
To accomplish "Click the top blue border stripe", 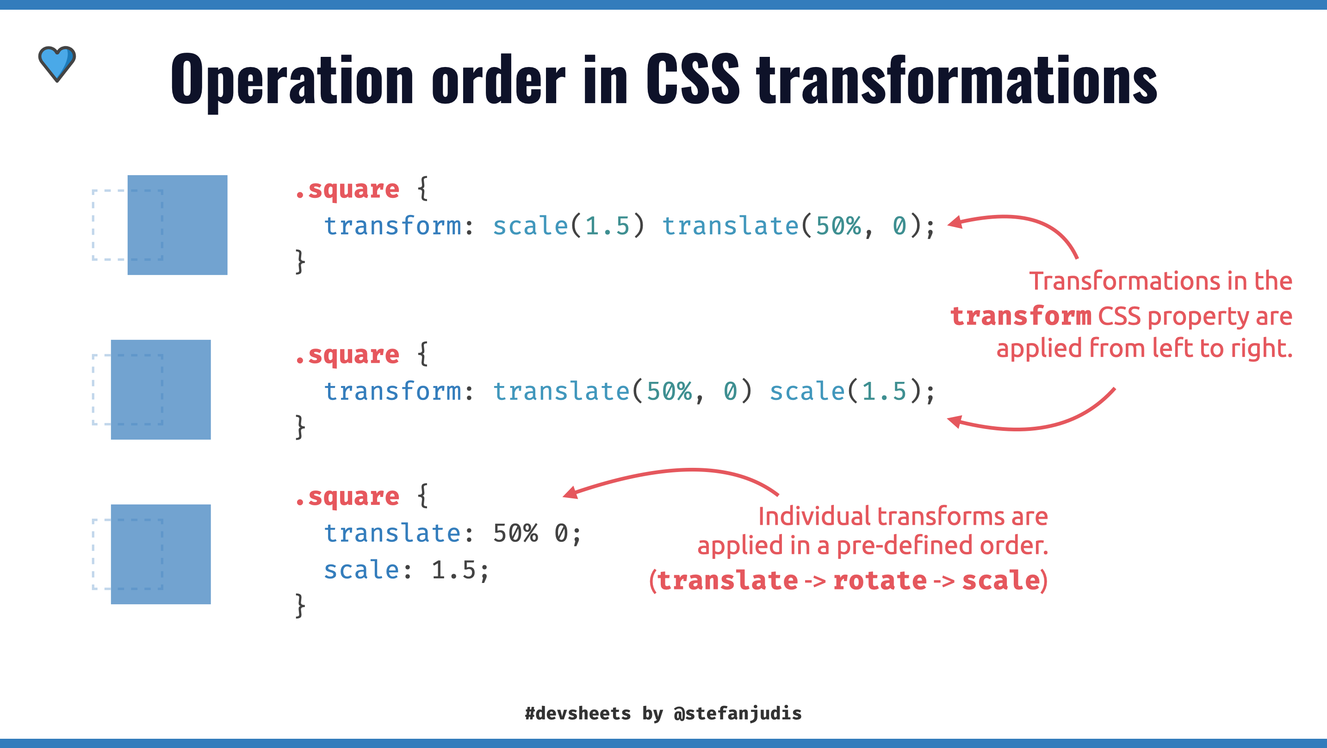I will (663, 5).
